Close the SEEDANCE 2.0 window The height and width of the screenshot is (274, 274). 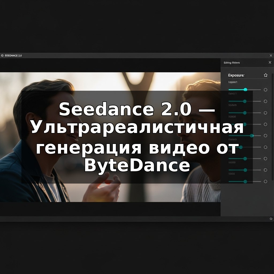tap(271, 56)
